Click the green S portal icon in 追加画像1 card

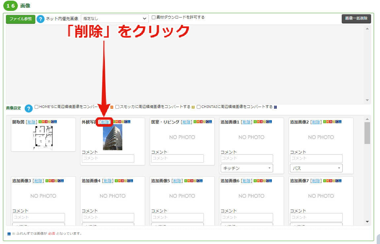point(255,122)
